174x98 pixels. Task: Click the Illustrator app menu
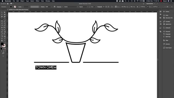[x=8, y=1]
